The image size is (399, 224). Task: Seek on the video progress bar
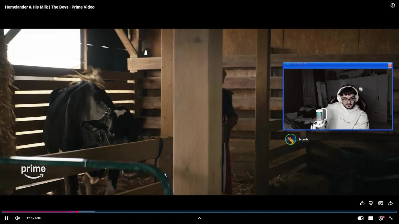tap(199, 212)
